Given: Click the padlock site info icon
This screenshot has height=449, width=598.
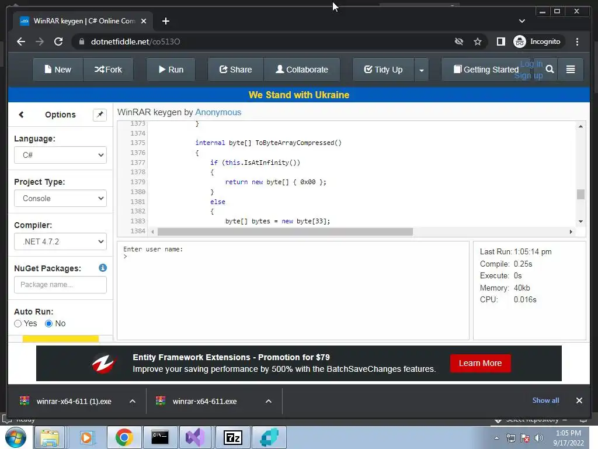Looking at the screenshot, I should [x=82, y=42].
